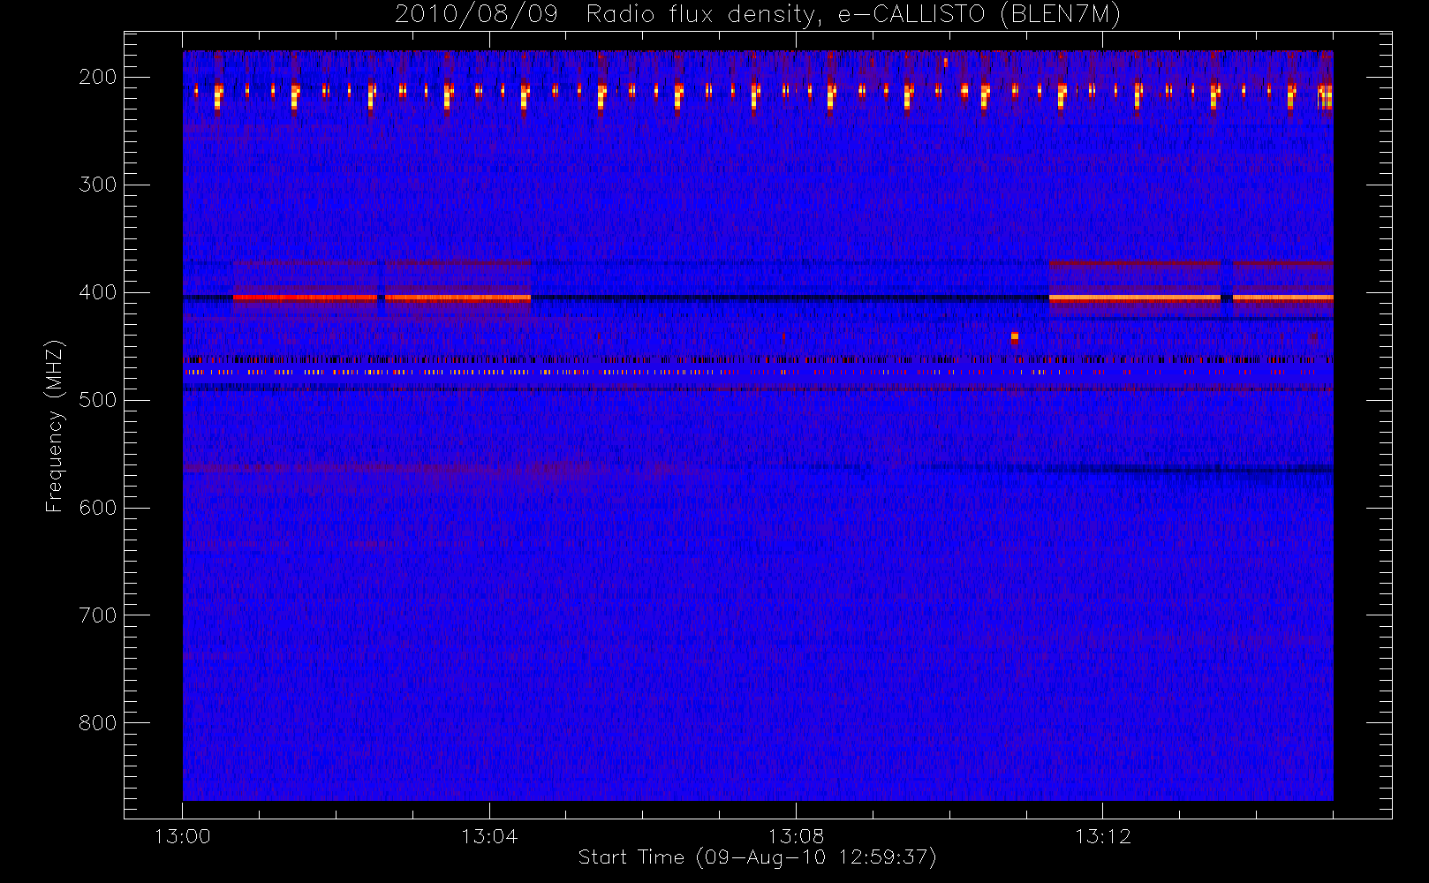Click the 'Frequency (MHZ)' axis label
Viewport: 1429px width, 883px height.
pos(55,426)
